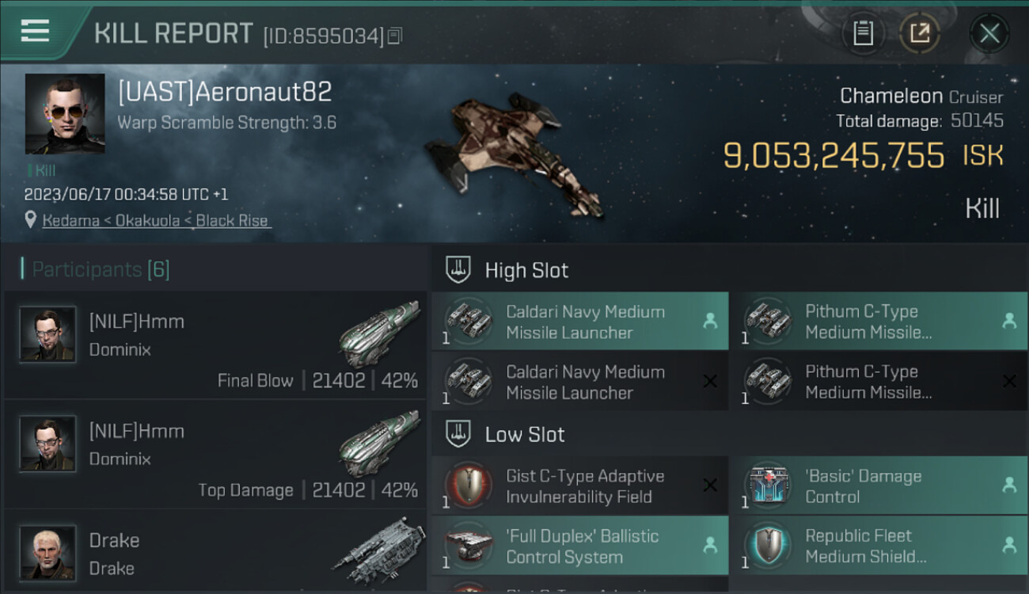This screenshot has width=1029, height=594.
Task: Select the Chameleon ship image
Action: pos(514,153)
